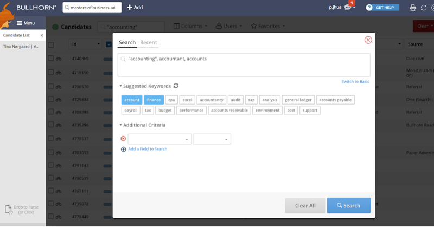Remove the additional criteria row
The width and height of the screenshot is (434, 227).
pos(123,139)
